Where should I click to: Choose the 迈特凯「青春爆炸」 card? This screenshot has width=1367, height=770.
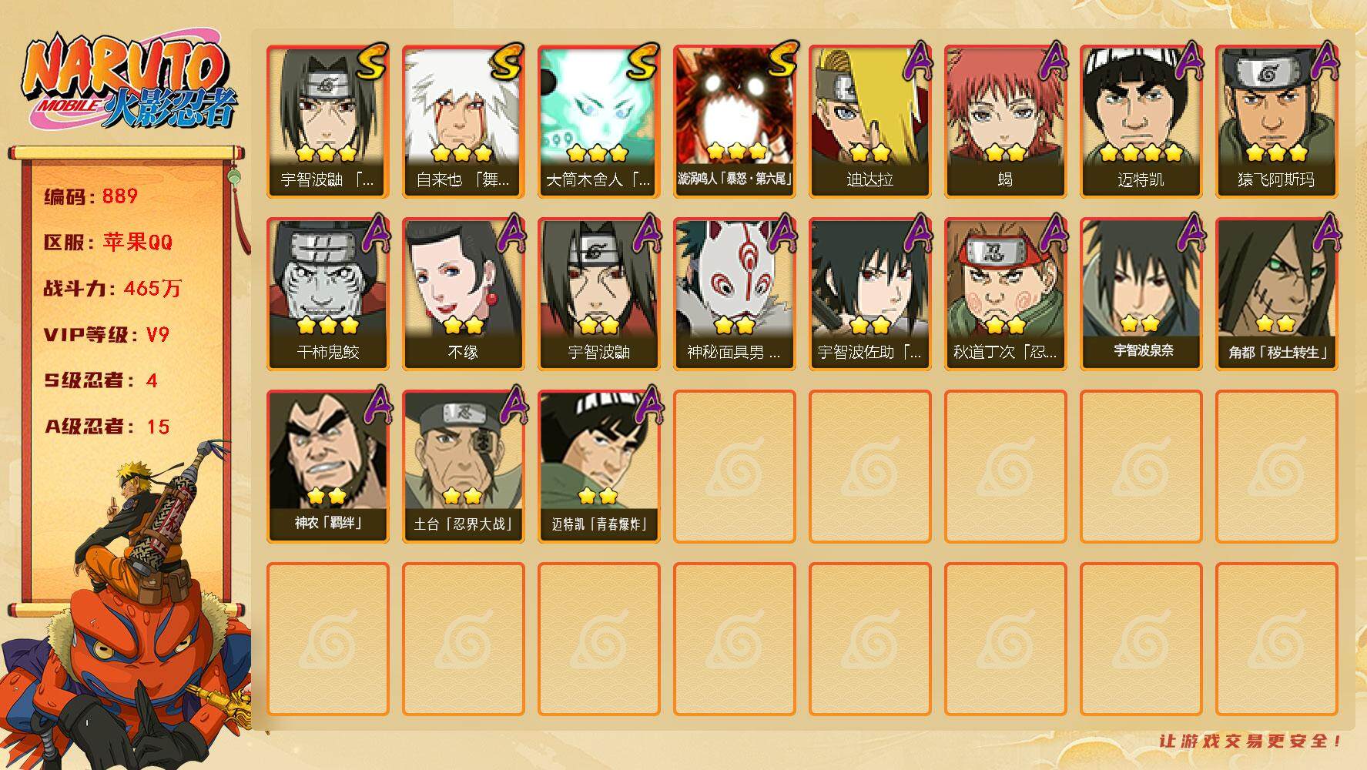coord(598,467)
